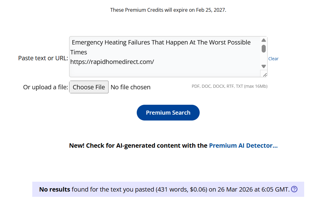333x203 pixels.
Task: Click the text box scrollbar thumb
Action: [x=264, y=49]
